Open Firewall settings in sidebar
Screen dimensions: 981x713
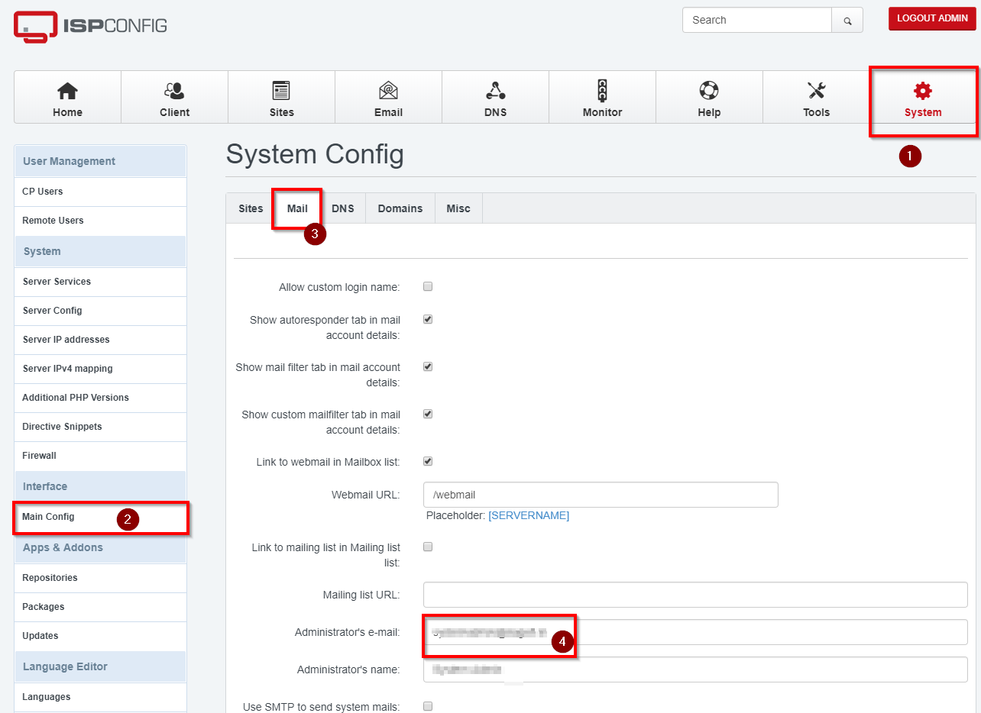40,456
